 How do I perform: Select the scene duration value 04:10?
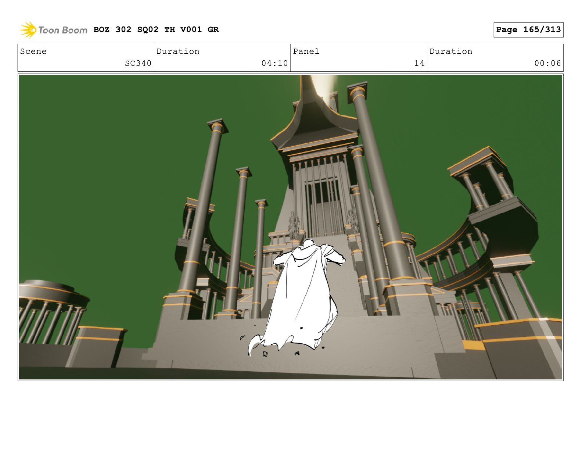point(274,63)
